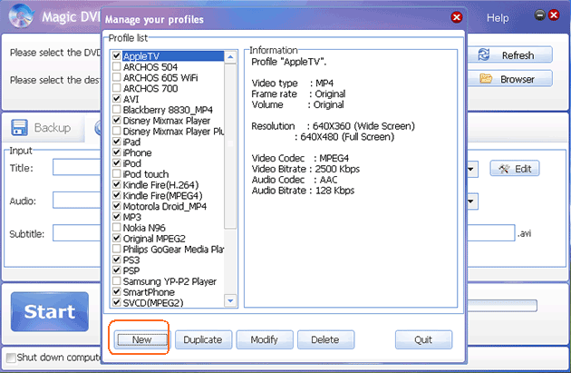Disable the MP3 profile checkbox

[x=117, y=216]
